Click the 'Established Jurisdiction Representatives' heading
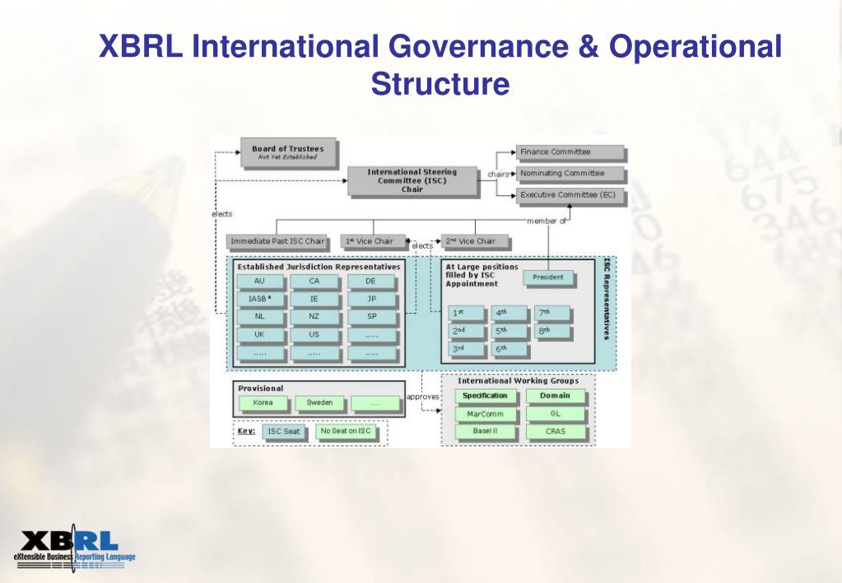The image size is (842, 583). 319,267
